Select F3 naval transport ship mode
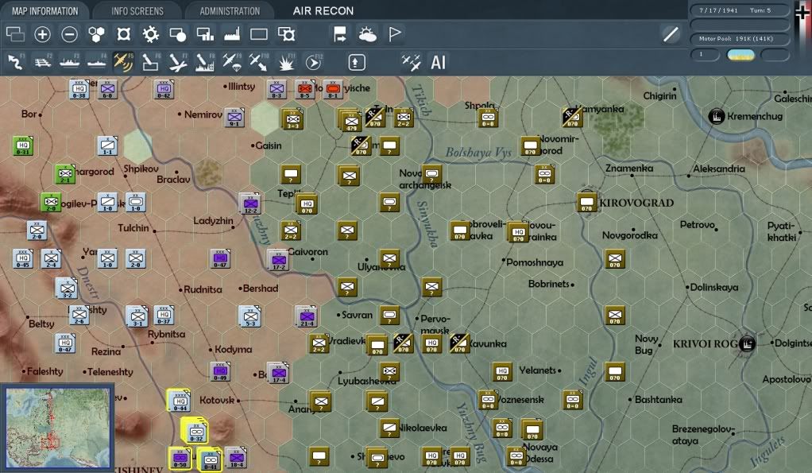This screenshot has width=812, height=473. click(69, 62)
